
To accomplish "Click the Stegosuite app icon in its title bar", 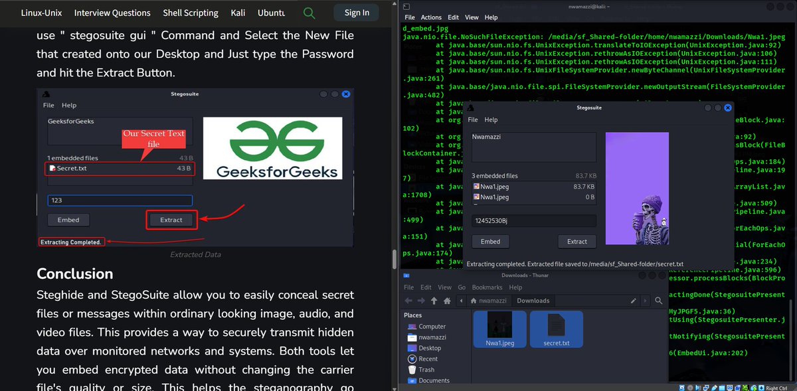I will pos(470,108).
